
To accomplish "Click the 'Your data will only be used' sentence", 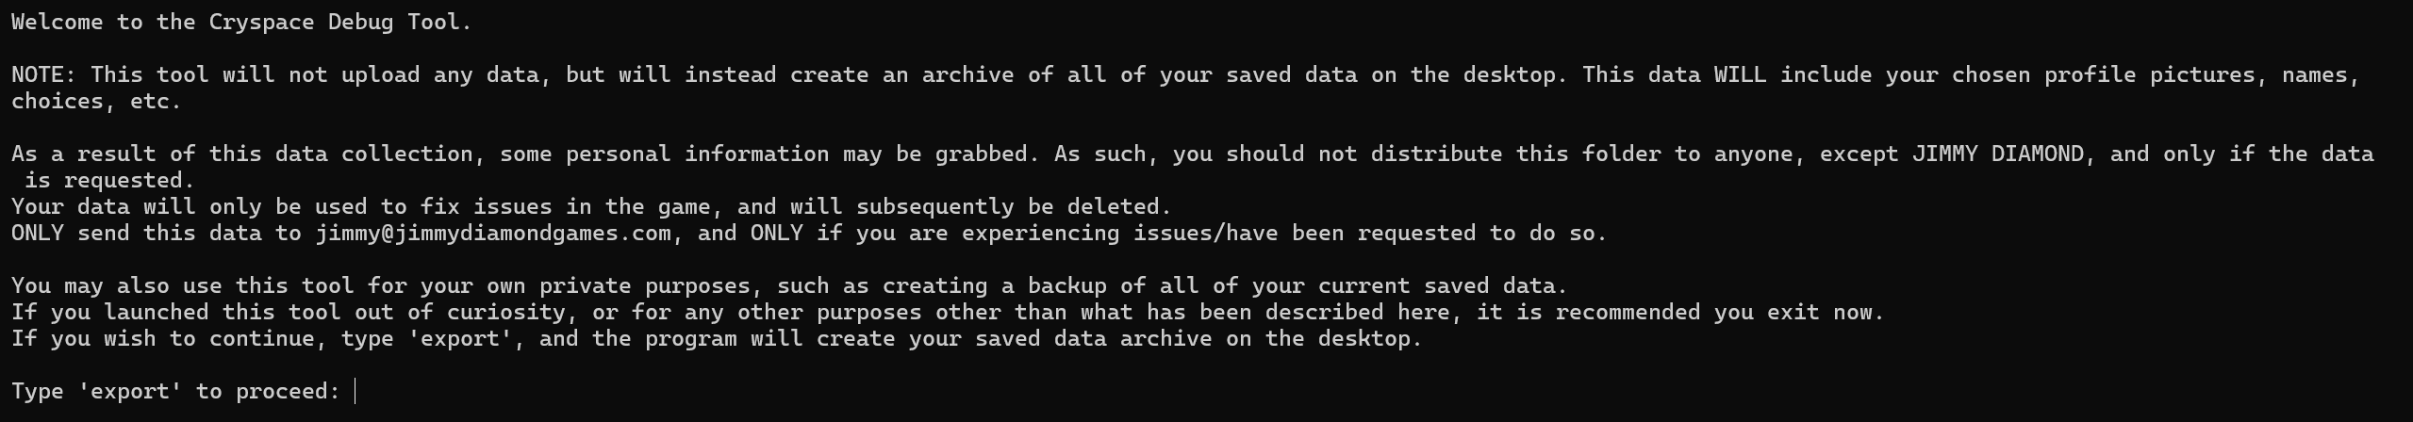I will 591,206.
